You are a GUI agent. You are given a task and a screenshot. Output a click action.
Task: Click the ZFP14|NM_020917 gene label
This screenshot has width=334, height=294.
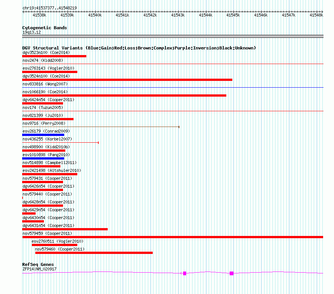[x=39, y=269]
